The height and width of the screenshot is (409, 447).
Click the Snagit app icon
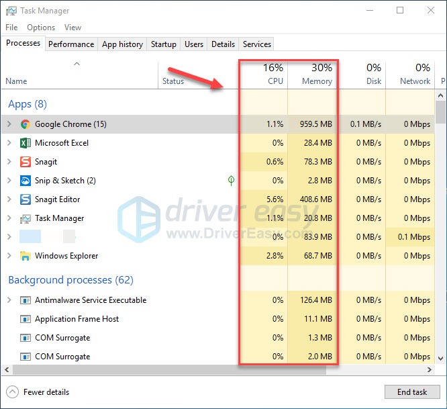(x=26, y=162)
